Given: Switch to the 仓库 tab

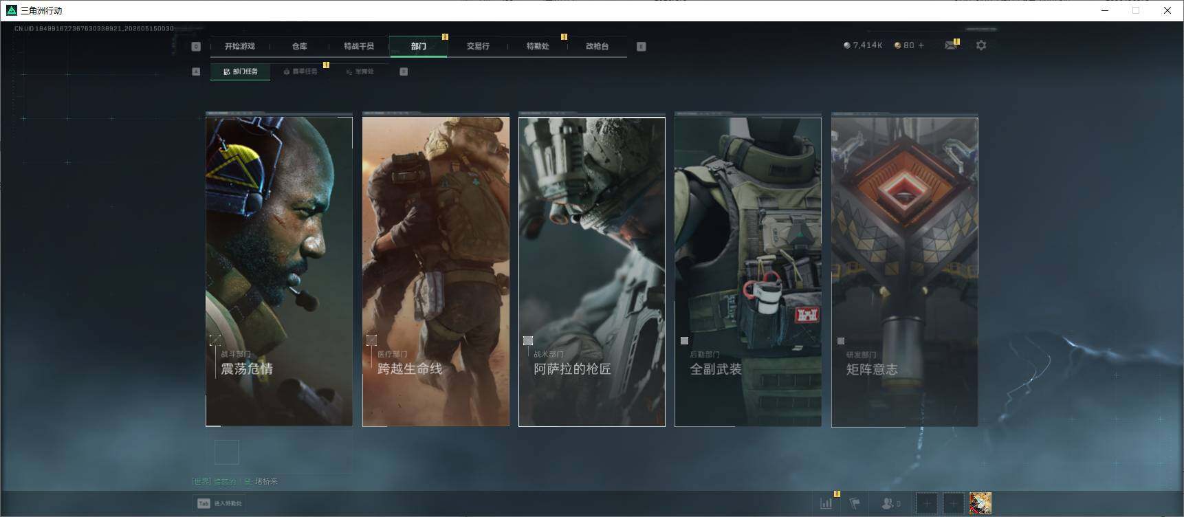Looking at the screenshot, I should pos(299,46).
